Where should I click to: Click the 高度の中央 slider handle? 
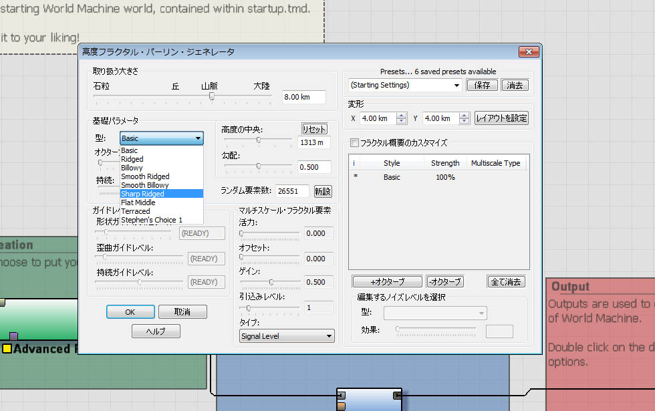click(259, 140)
